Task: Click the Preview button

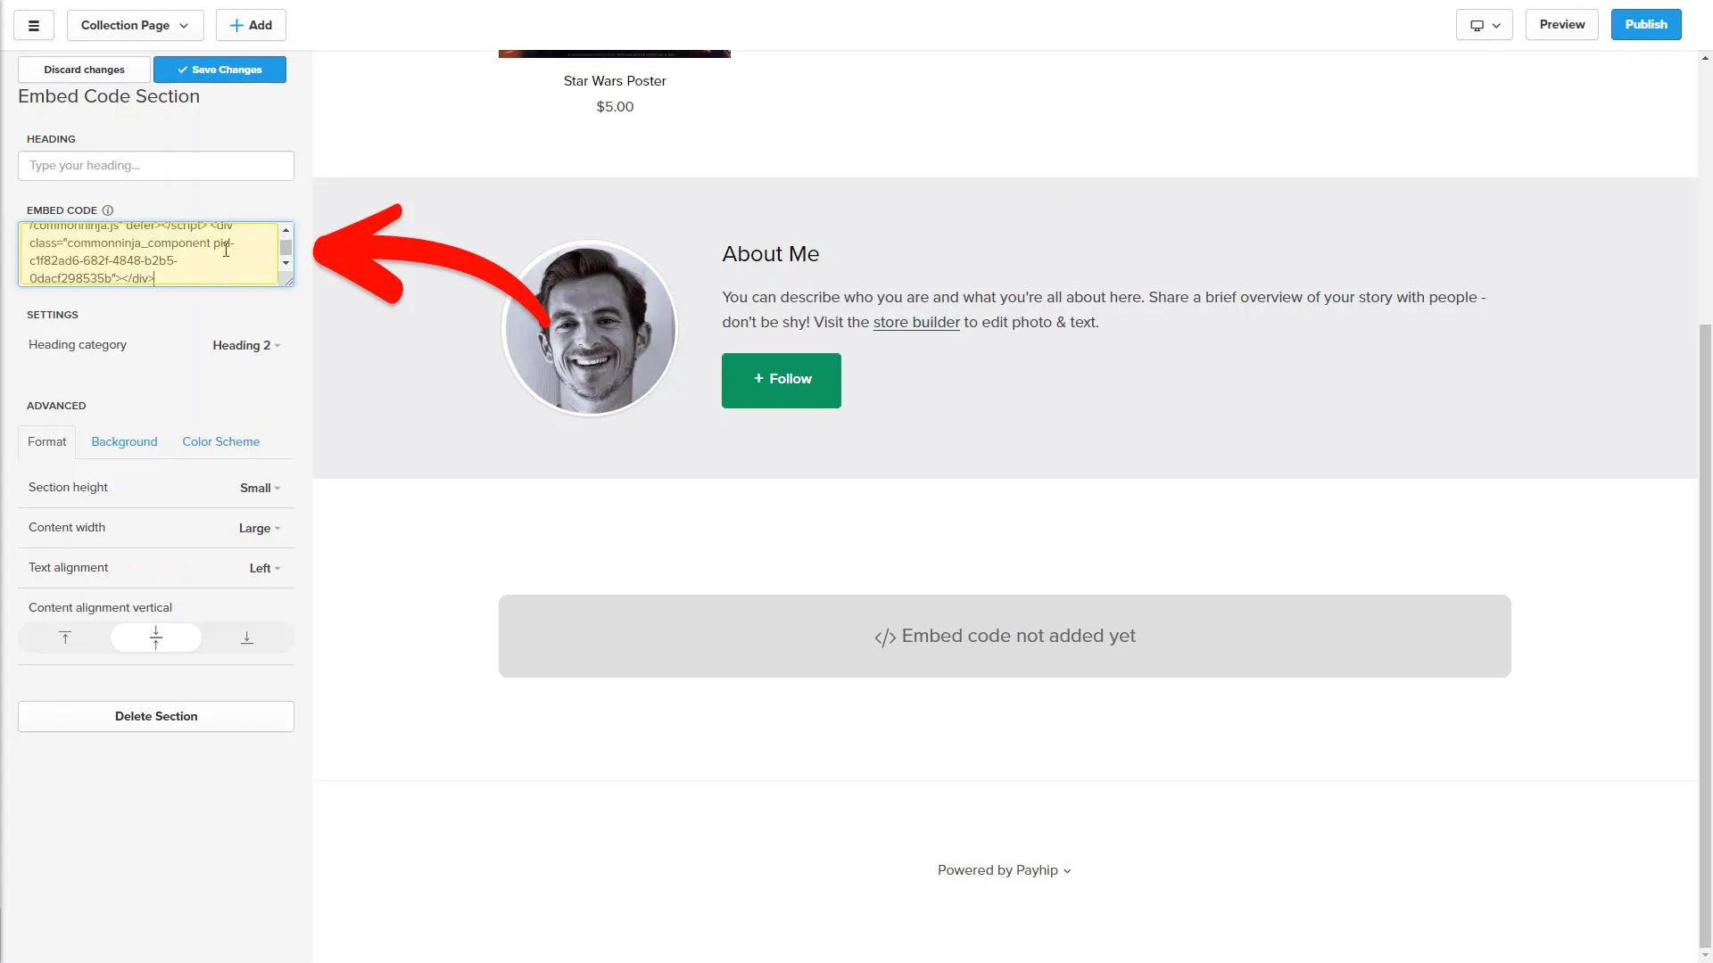Action: click(1562, 25)
